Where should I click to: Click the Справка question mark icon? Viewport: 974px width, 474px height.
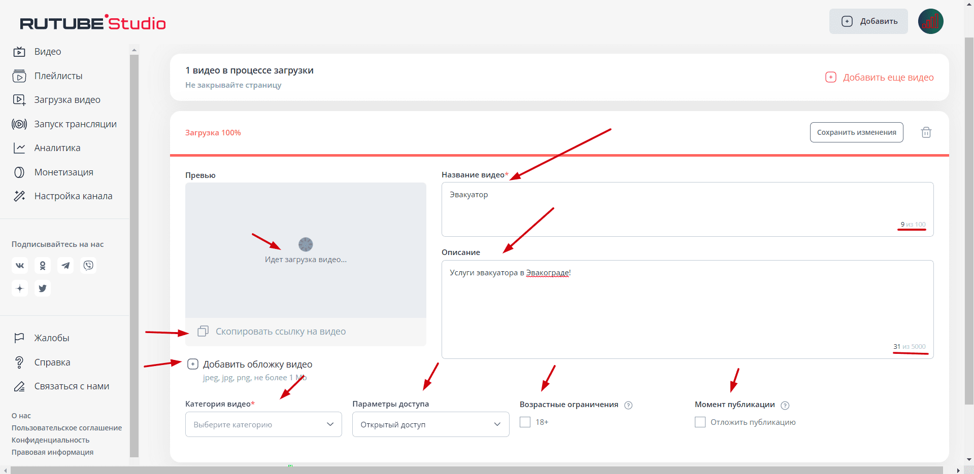click(x=19, y=362)
